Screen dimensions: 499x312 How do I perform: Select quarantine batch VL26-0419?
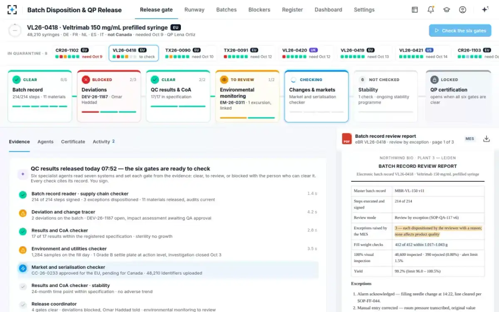(x=365, y=53)
